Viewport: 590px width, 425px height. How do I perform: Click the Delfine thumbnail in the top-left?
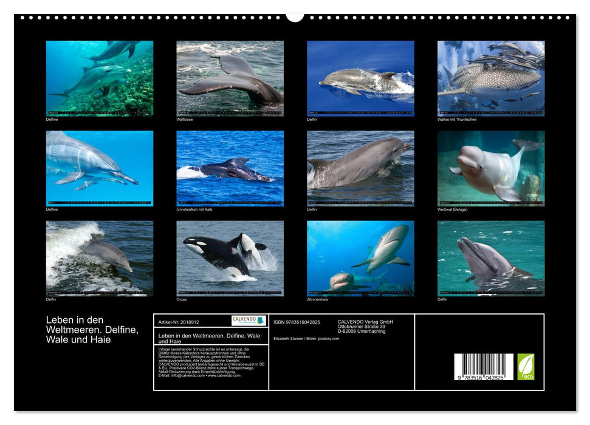(x=98, y=76)
